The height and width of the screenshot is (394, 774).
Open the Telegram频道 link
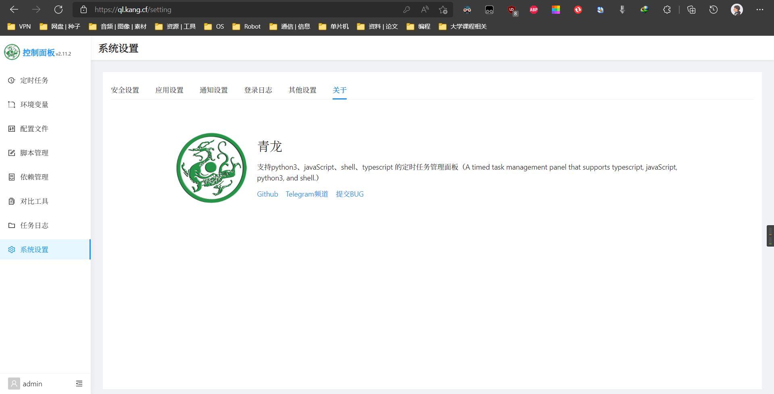point(307,194)
